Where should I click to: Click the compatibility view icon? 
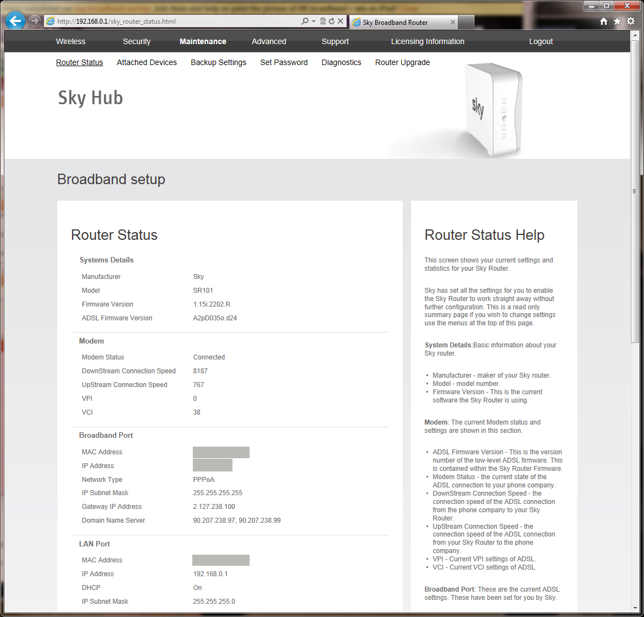pyautogui.click(x=323, y=21)
